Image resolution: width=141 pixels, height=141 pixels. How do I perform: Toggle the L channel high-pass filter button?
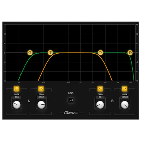click(16, 89)
